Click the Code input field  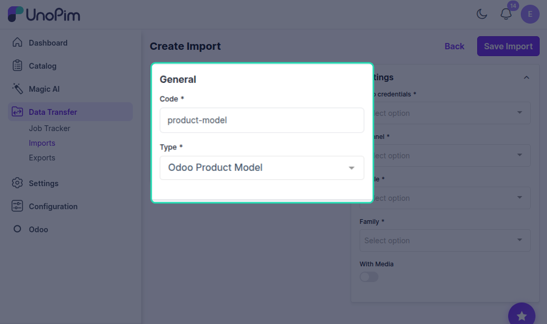(x=261, y=120)
